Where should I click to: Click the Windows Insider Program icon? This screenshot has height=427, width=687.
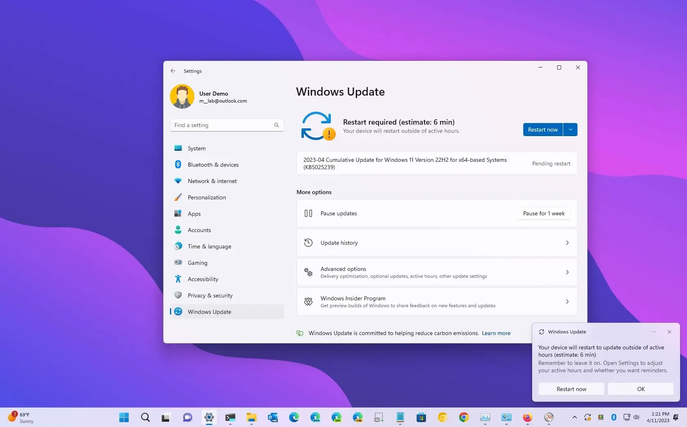(308, 302)
